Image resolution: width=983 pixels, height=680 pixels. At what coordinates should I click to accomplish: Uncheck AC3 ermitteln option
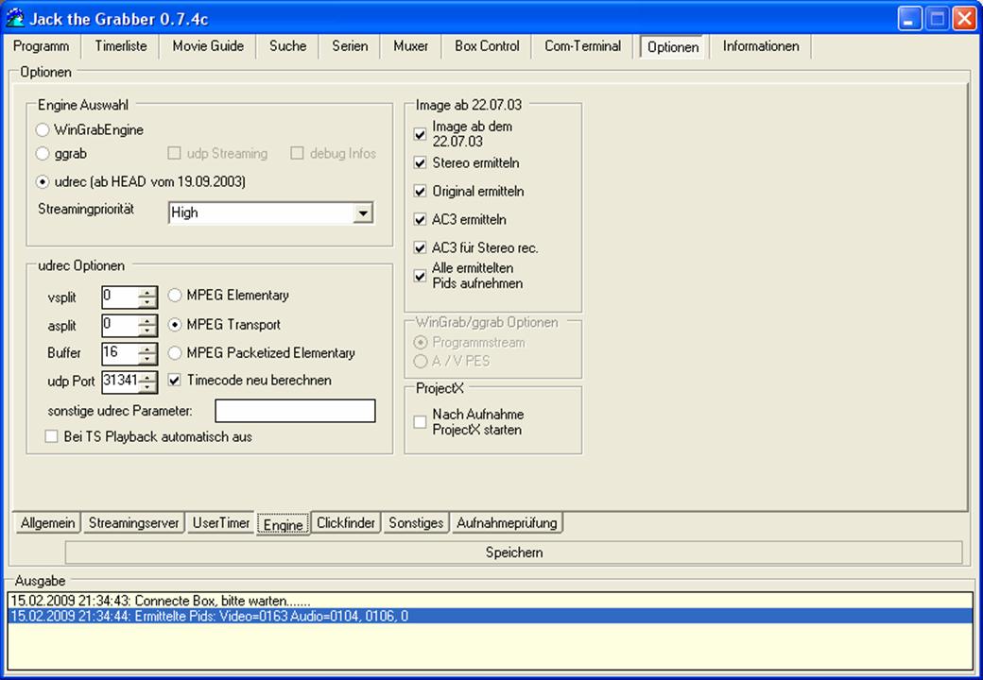pyautogui.click(x=420, y=220)
